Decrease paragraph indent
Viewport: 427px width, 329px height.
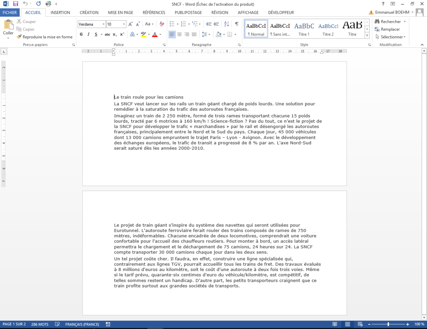click(209, 24)
